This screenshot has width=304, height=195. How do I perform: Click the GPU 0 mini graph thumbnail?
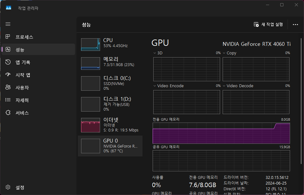[91, 146]
